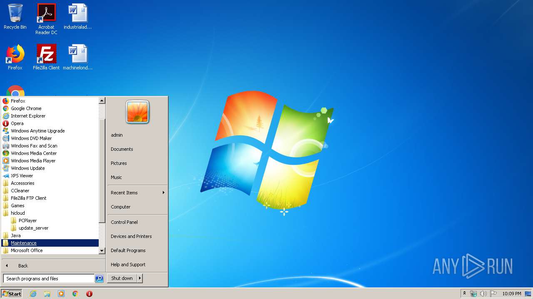Open Media Player from taskbar
The image size is (533, 299).
61,294
